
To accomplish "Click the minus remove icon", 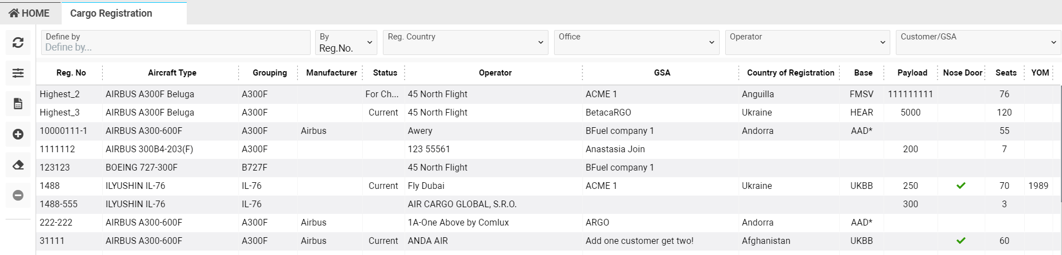I will click(x=18, y=196).
